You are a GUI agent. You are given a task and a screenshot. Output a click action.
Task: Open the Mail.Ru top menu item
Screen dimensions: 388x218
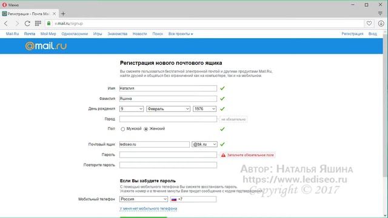(12, 34)
